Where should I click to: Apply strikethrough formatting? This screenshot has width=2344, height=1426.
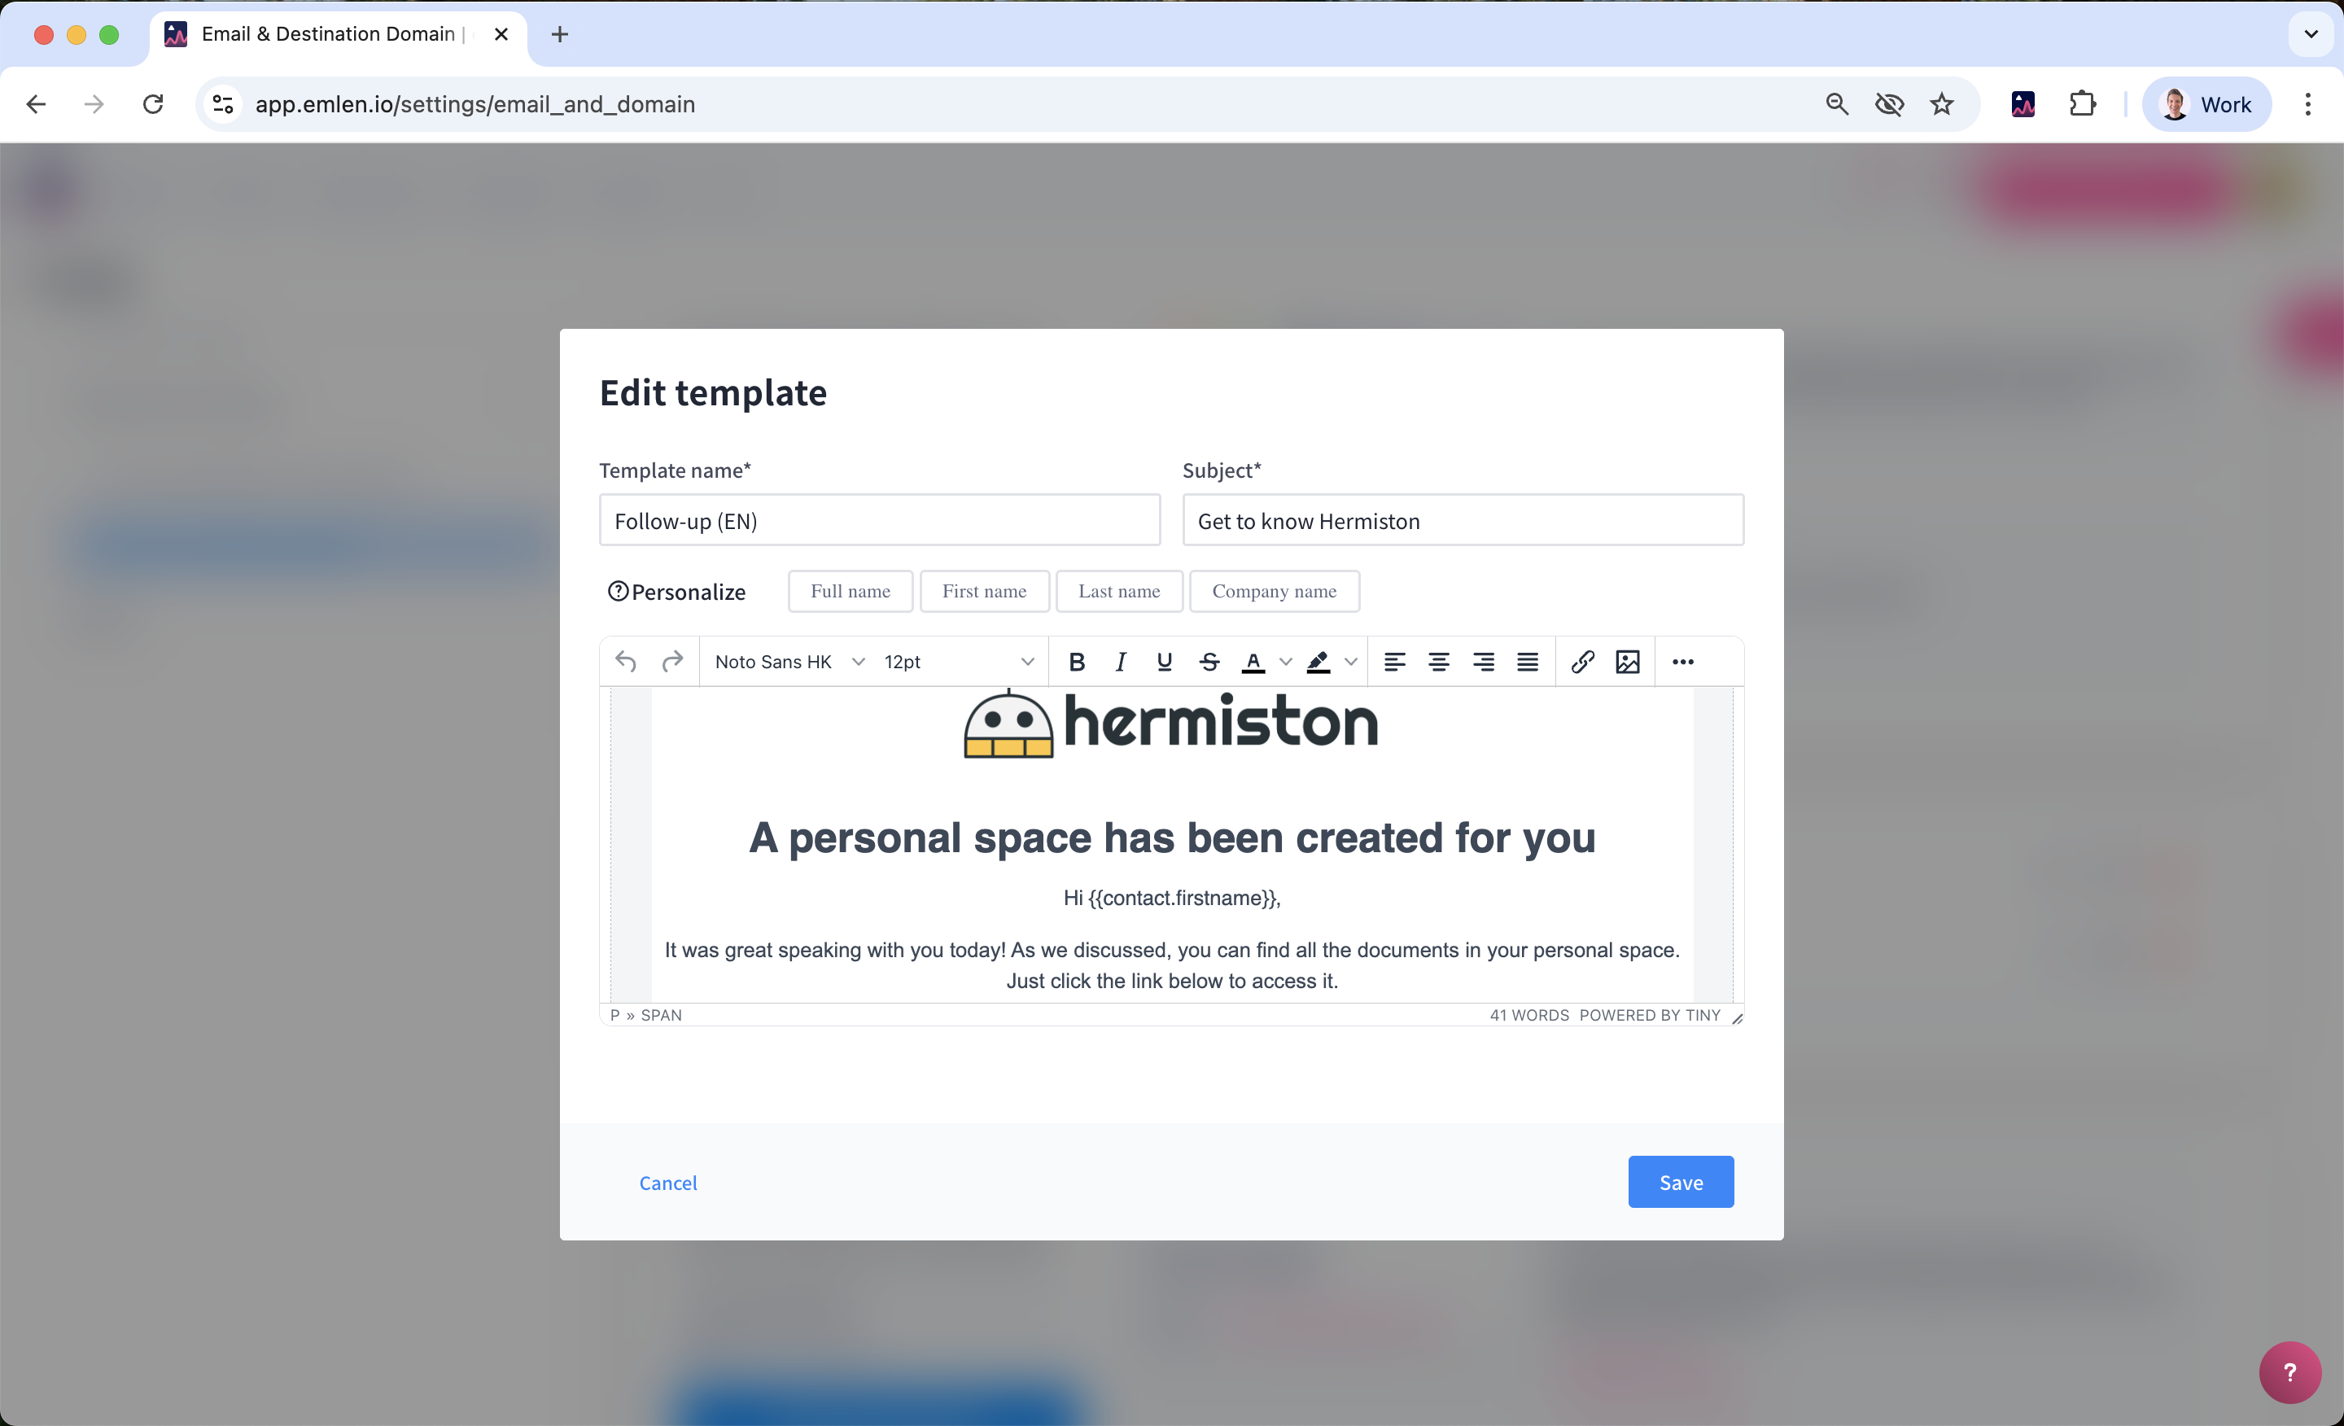click(x=1209, y=662)
